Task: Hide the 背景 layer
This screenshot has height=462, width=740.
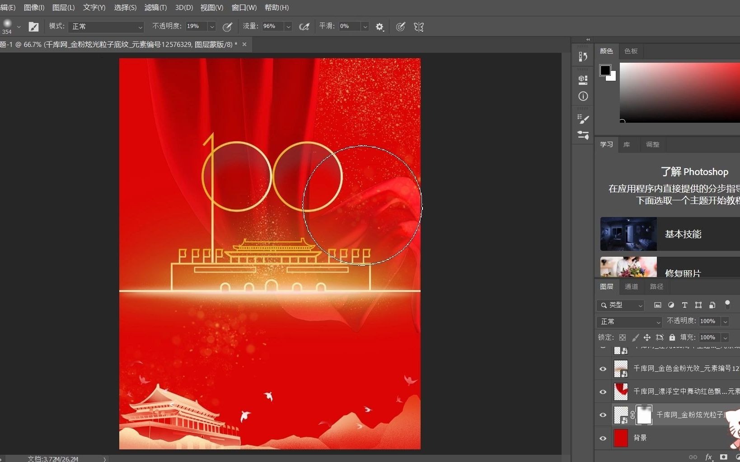Action: coord(603,438)
